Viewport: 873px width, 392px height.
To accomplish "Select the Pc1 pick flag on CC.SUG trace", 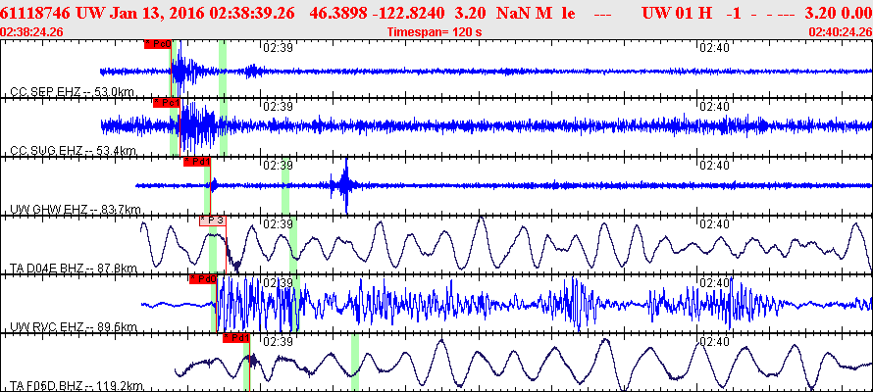I will [x=165, y=103].
